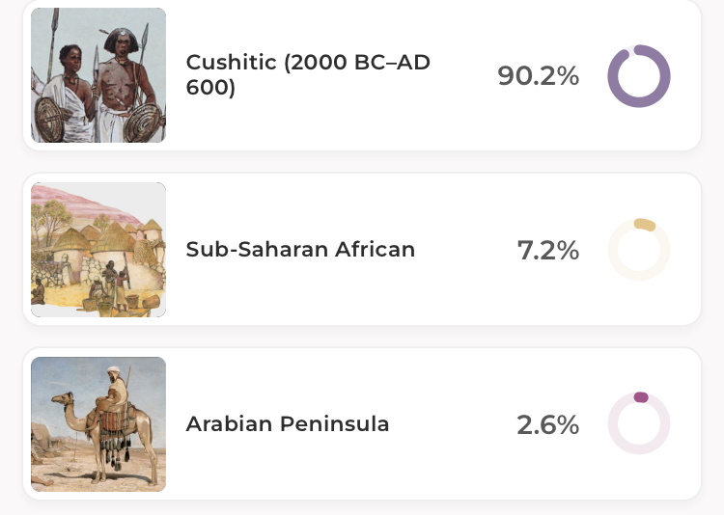Select the Cushitic (2000 BC–AD 600) label

tap(307, 74)
